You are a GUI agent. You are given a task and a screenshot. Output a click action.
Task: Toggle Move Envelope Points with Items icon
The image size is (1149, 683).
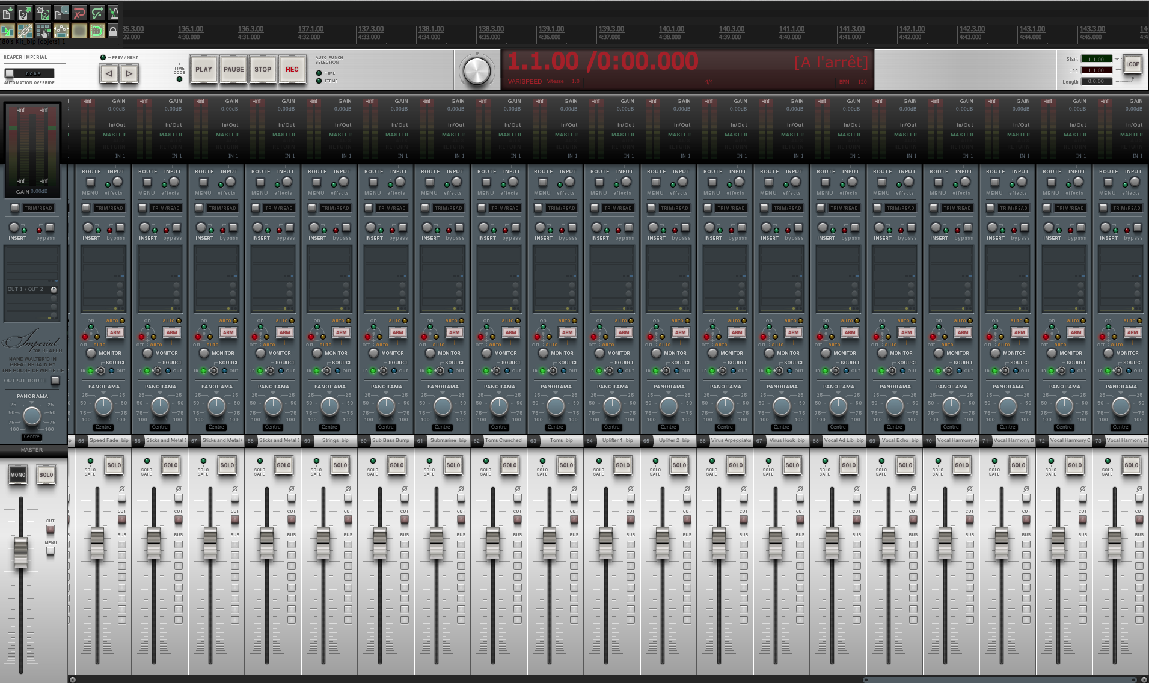pyautogui.click(x=61, y=31)
